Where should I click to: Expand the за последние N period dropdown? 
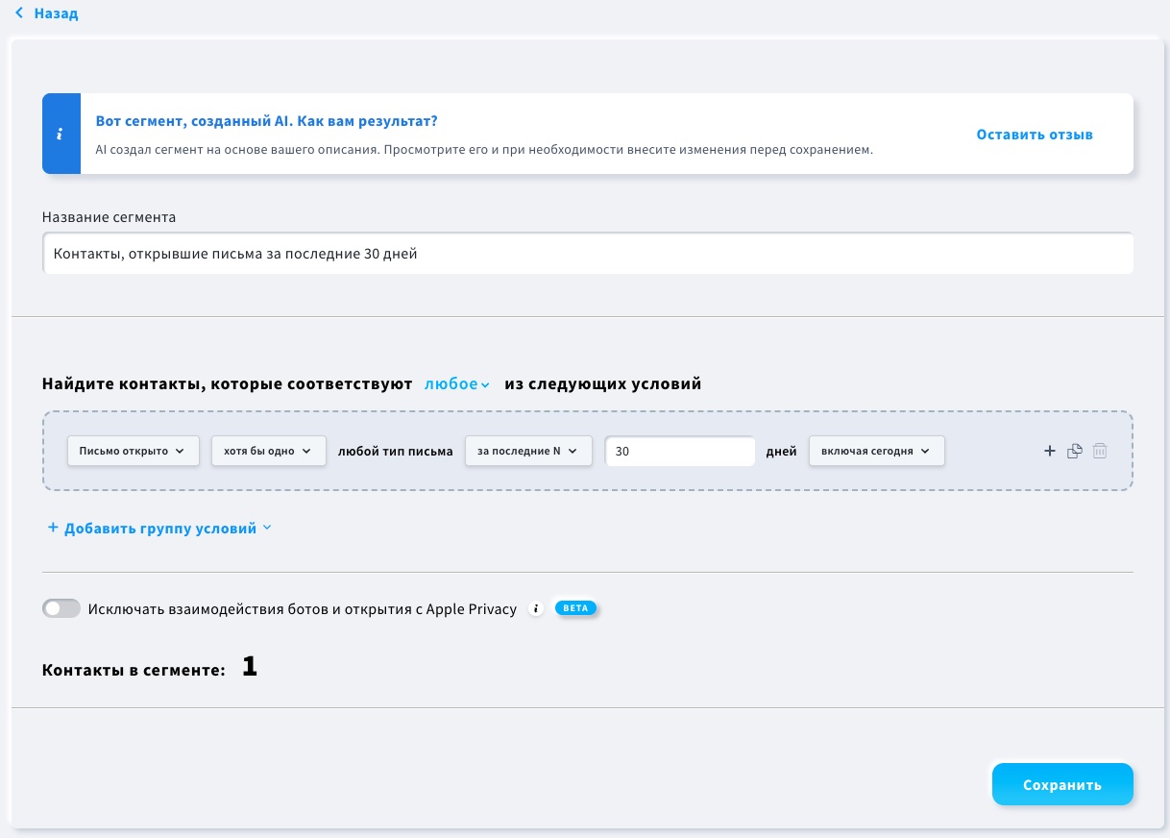(x=527, y=451)
